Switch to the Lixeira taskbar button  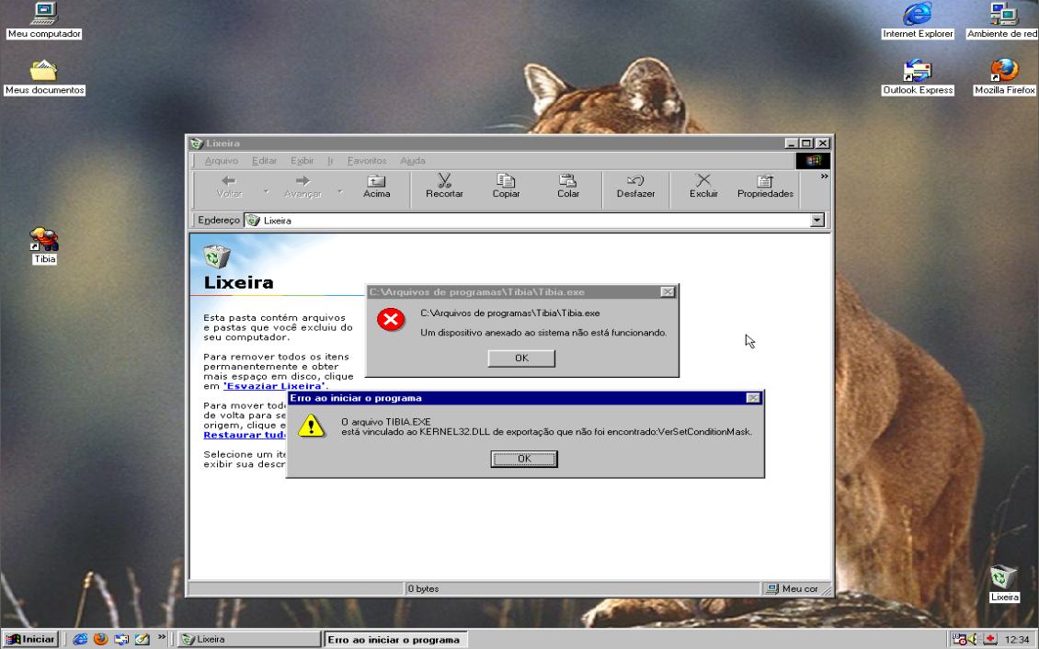[x=248, y=639]
